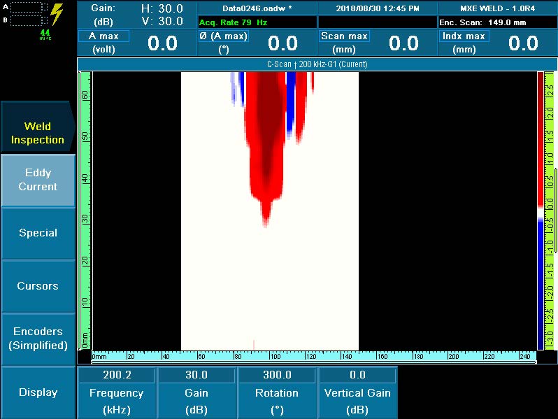
Task: Click the green 44 temperature indicator
Action: [45, 34]
